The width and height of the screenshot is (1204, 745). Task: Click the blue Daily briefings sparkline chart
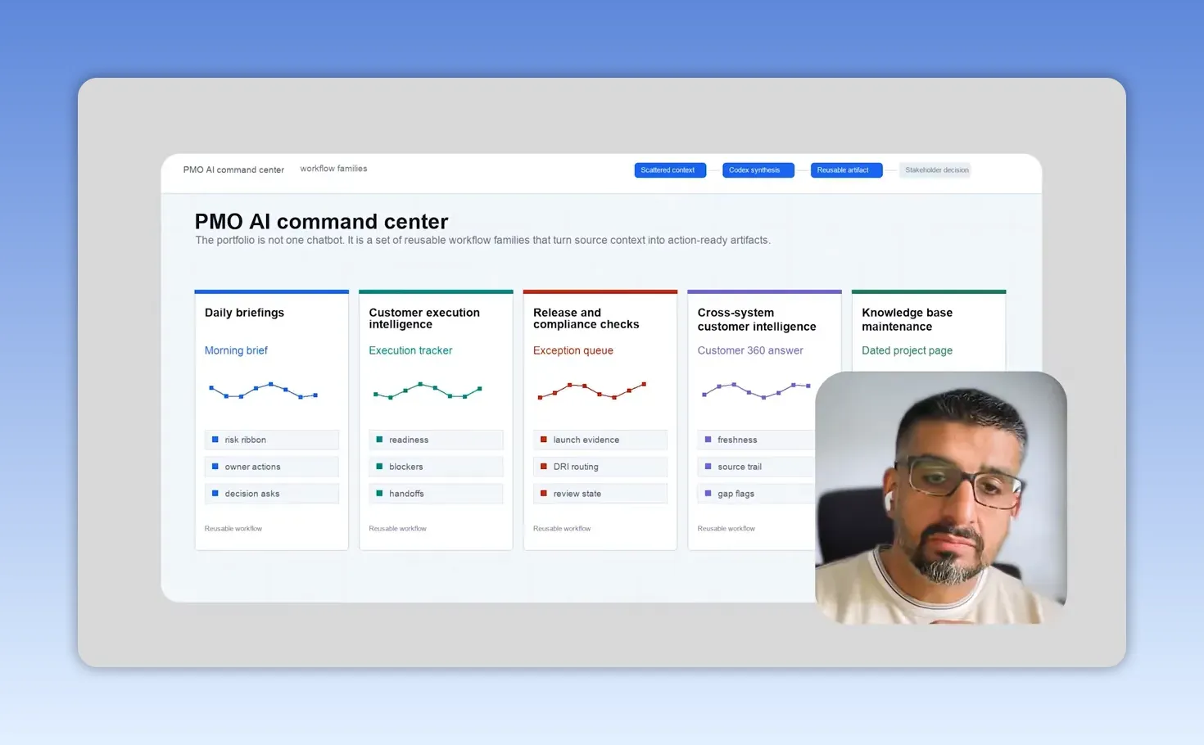pyautogui.click(x=264, y=391)
